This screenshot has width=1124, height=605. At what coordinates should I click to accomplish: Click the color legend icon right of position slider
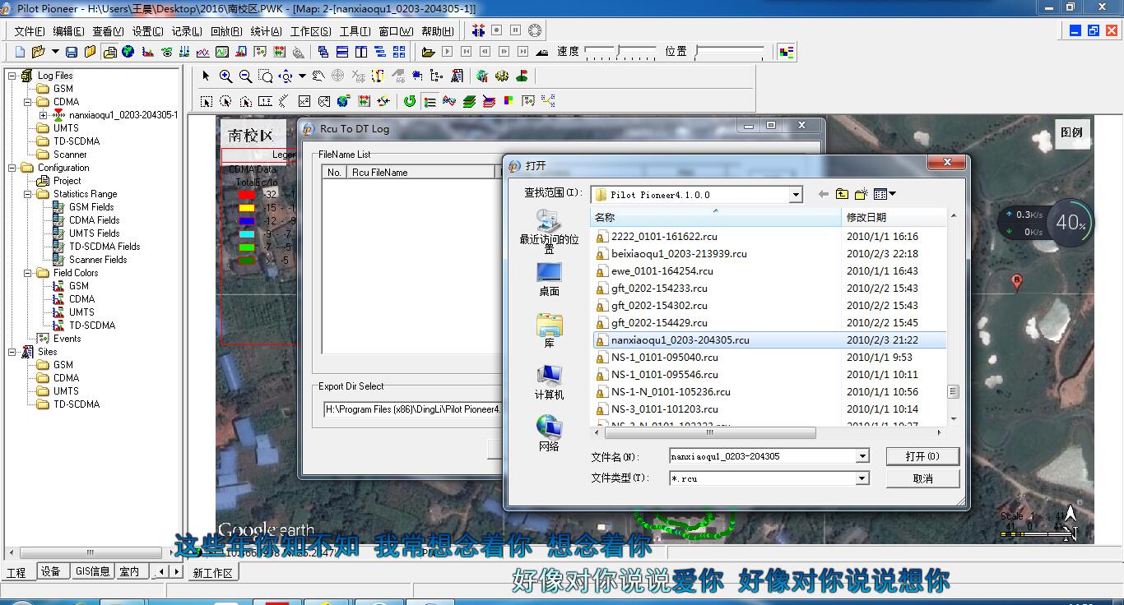(x=787, y=52)
